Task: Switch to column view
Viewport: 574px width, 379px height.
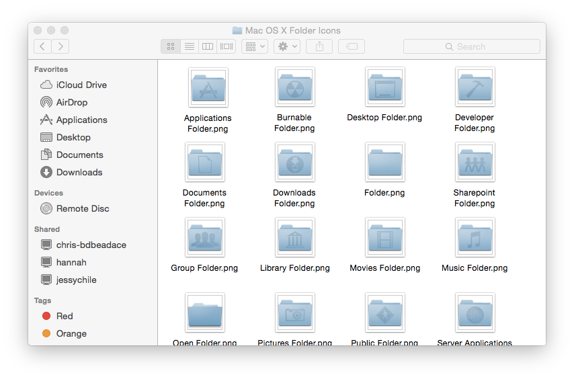Action: click(208, 46)
